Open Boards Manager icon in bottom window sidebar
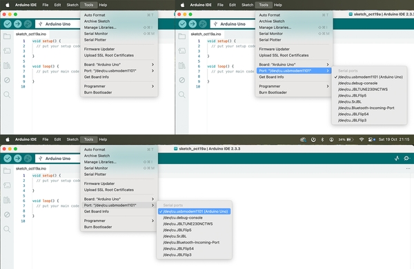Image resolution: width=414 pixels, height=269 pixels. (7, 186)
